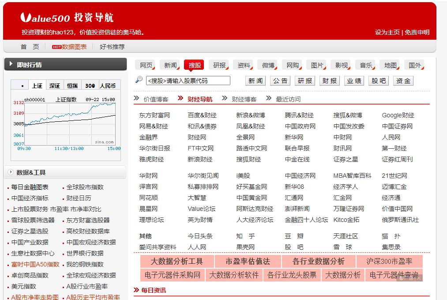
Task: Open 华尔街日报 link
Action: [x=154, y=148]
